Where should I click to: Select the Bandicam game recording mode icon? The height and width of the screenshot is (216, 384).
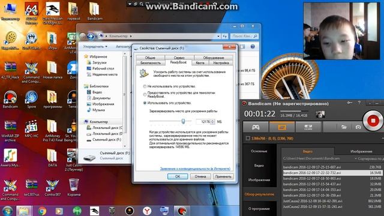[256, 127]
